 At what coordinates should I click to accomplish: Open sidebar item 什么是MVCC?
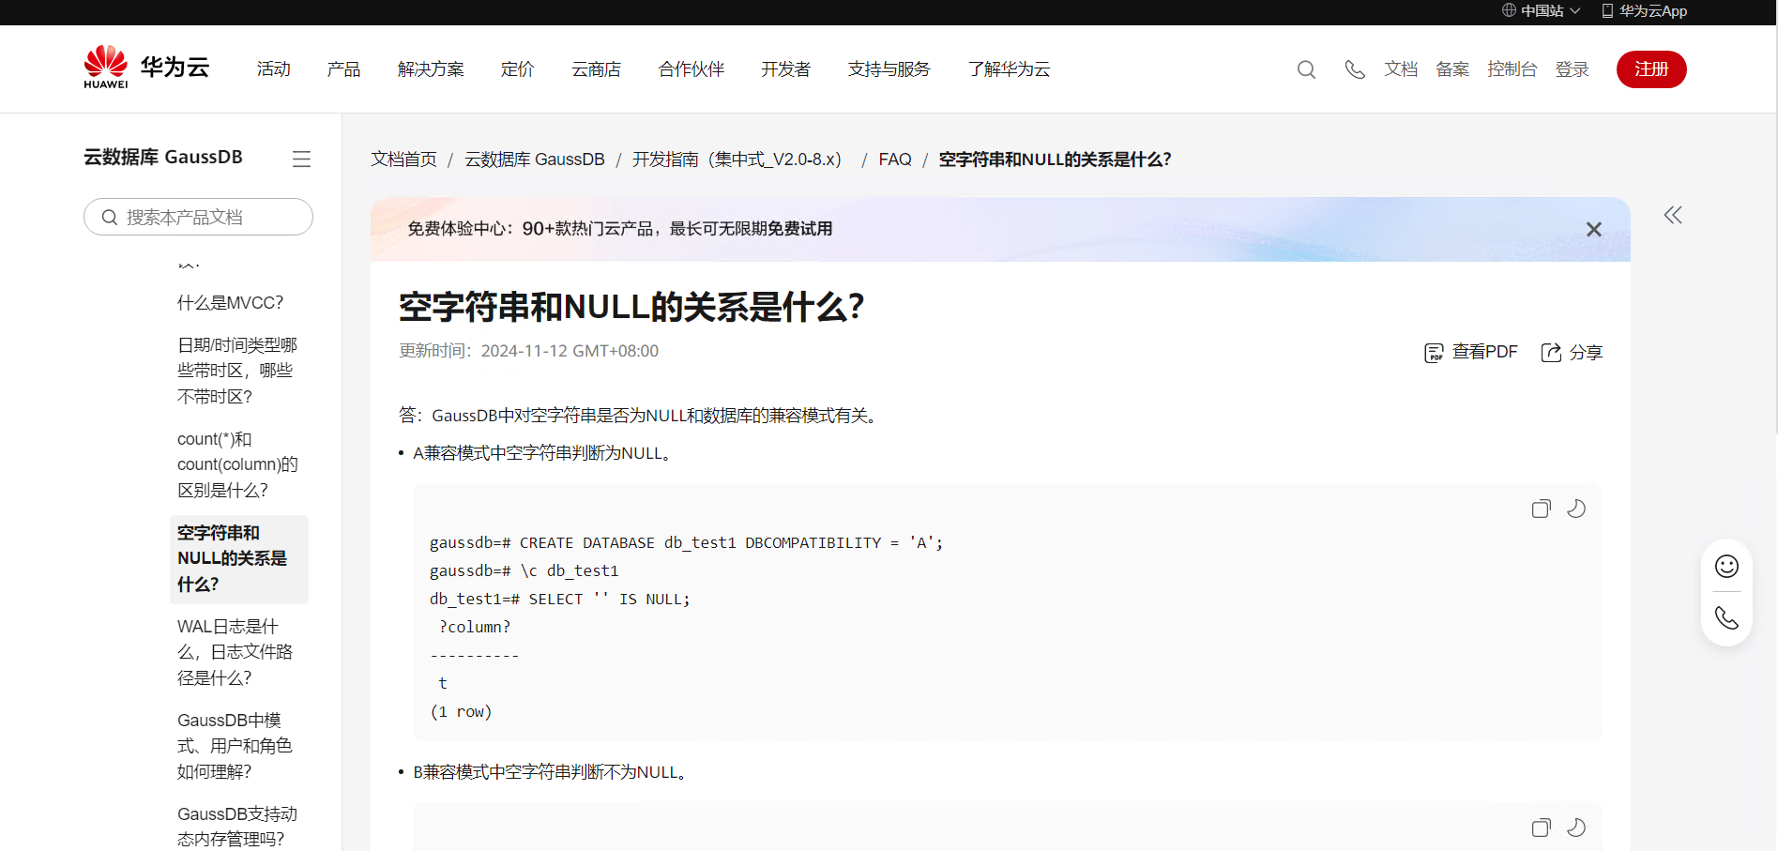[230, 303]
